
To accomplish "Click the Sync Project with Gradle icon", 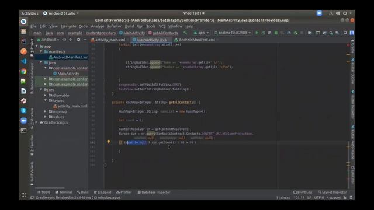I will 324,33.
